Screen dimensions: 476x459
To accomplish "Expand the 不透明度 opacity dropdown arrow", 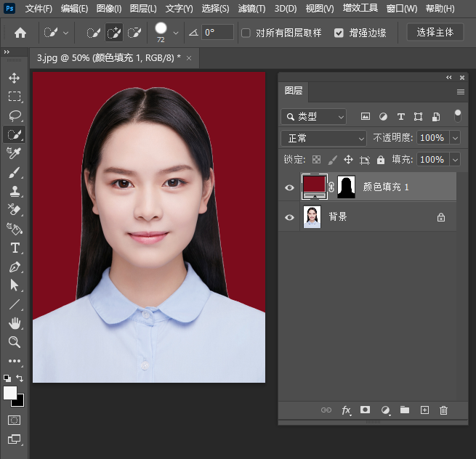I will pyautogui.click(x=455, y=138).
